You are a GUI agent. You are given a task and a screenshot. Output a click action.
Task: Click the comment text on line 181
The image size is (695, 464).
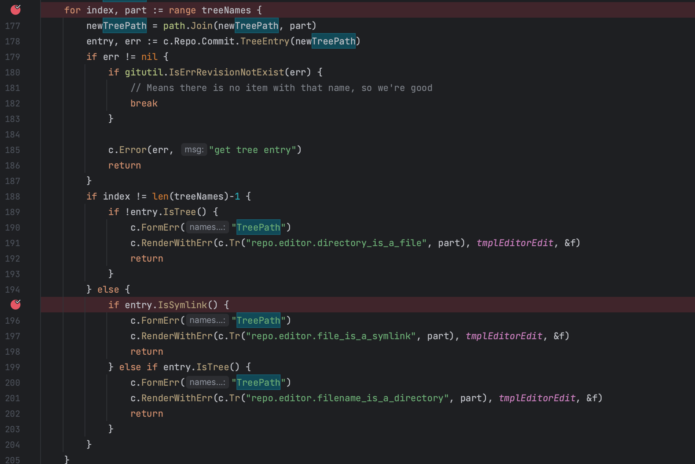pos(281,88)
